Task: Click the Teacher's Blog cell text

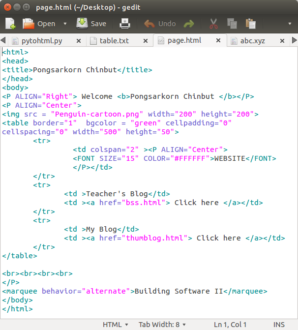Action: coord(117,194)
